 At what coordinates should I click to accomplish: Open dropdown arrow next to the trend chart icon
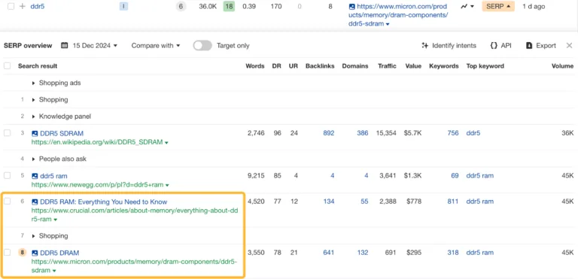[472, 7]
